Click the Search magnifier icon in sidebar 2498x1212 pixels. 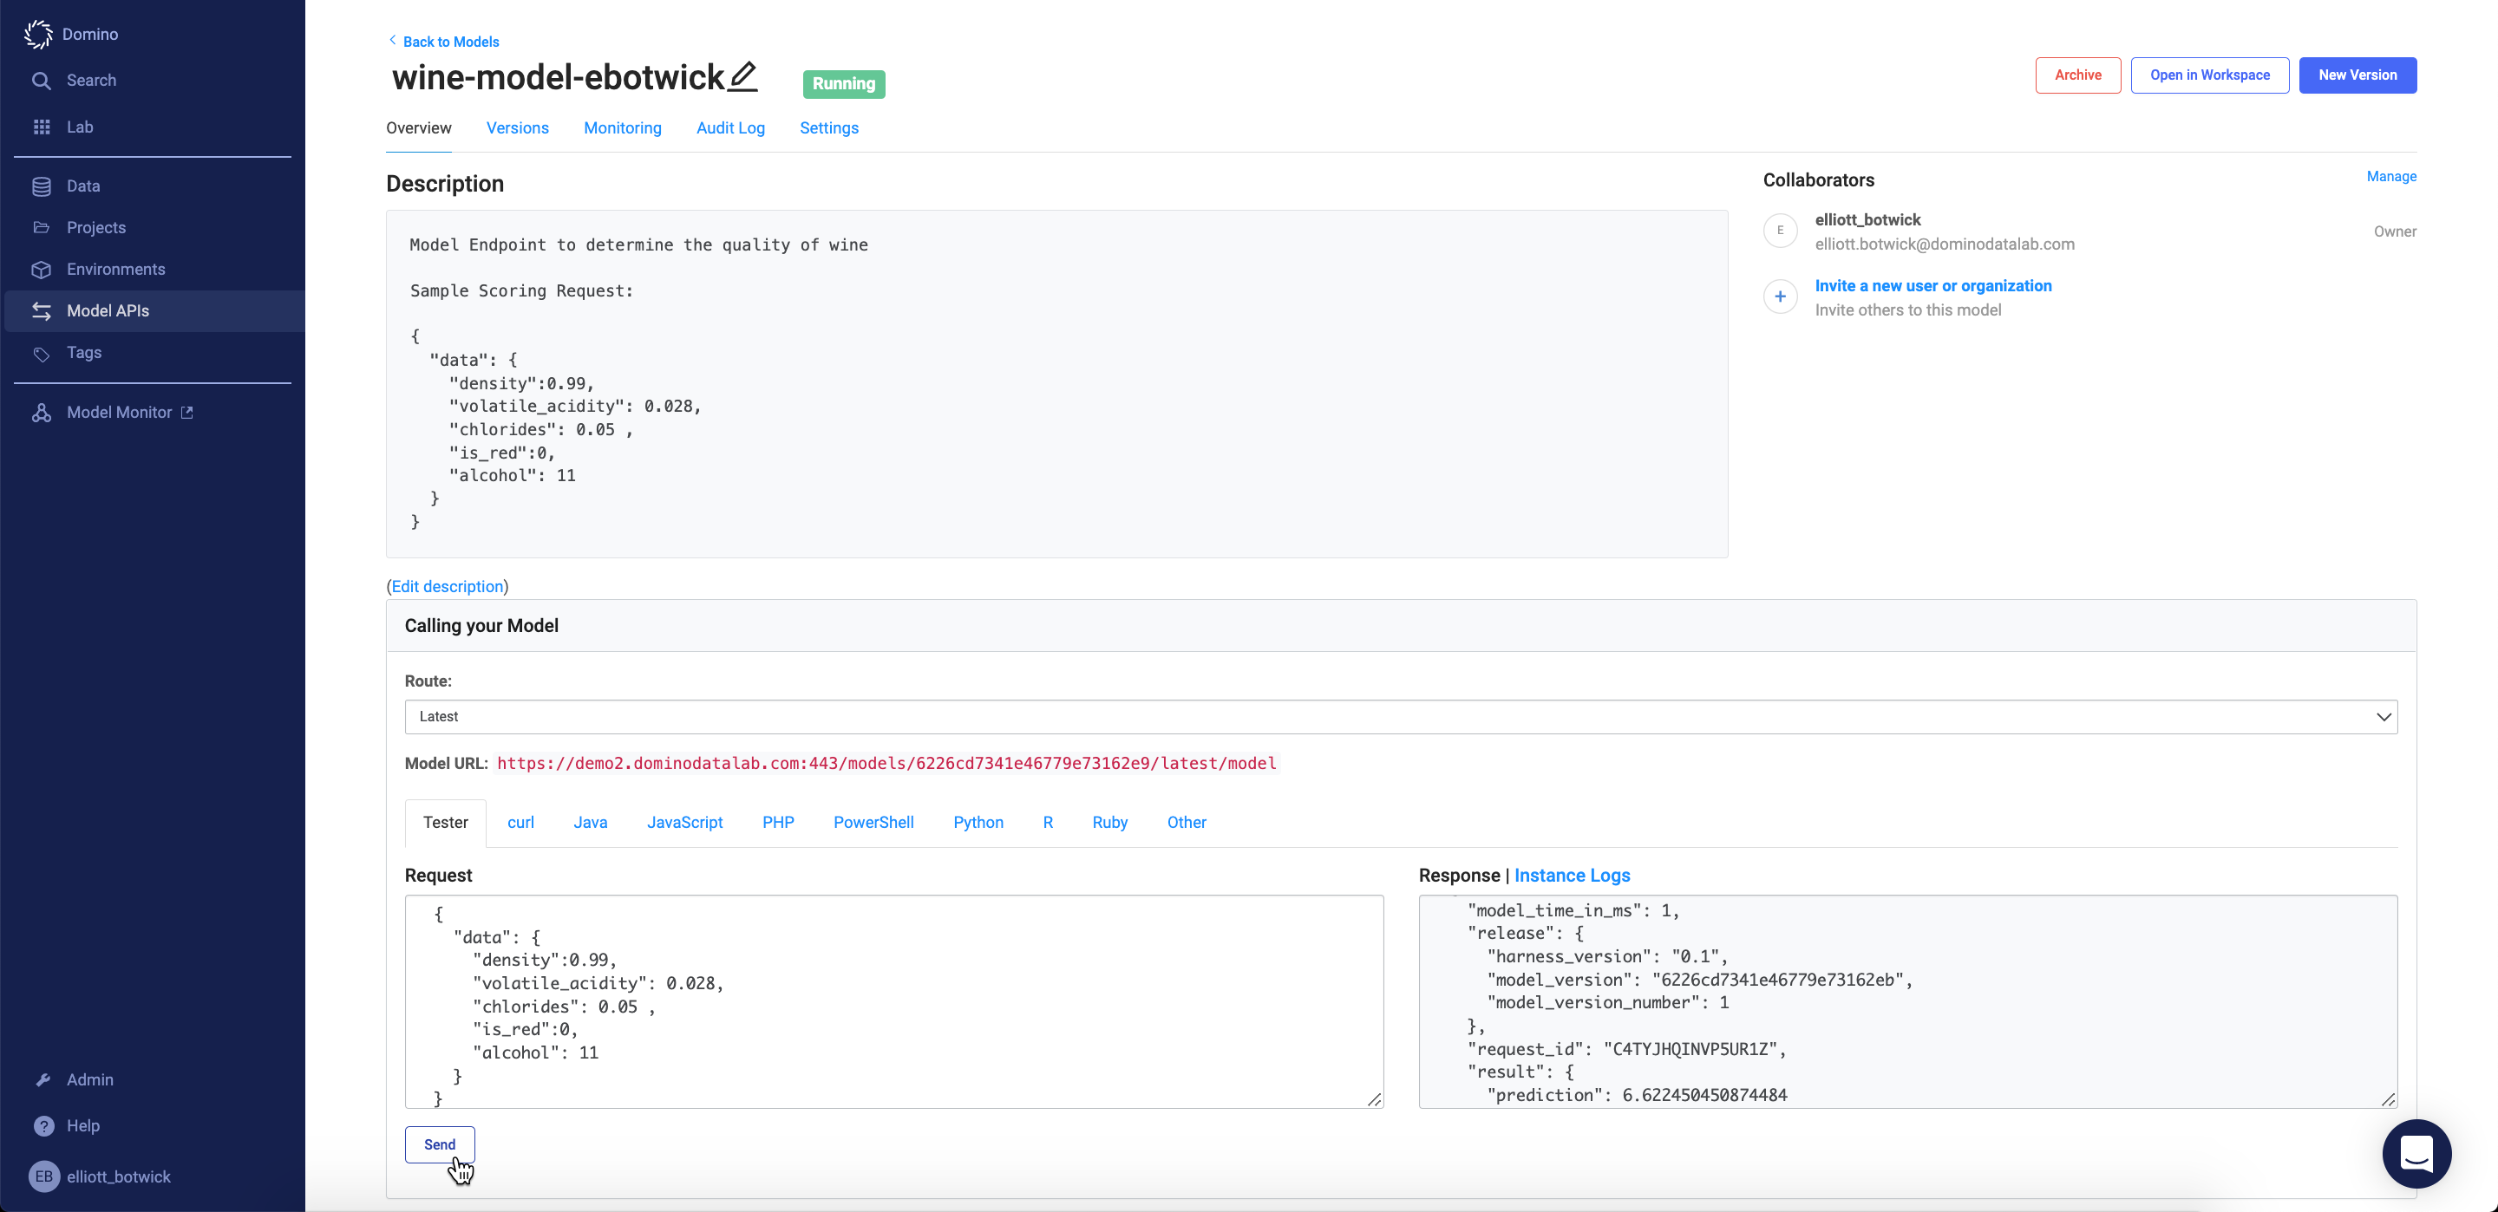(x=41, y=81)
